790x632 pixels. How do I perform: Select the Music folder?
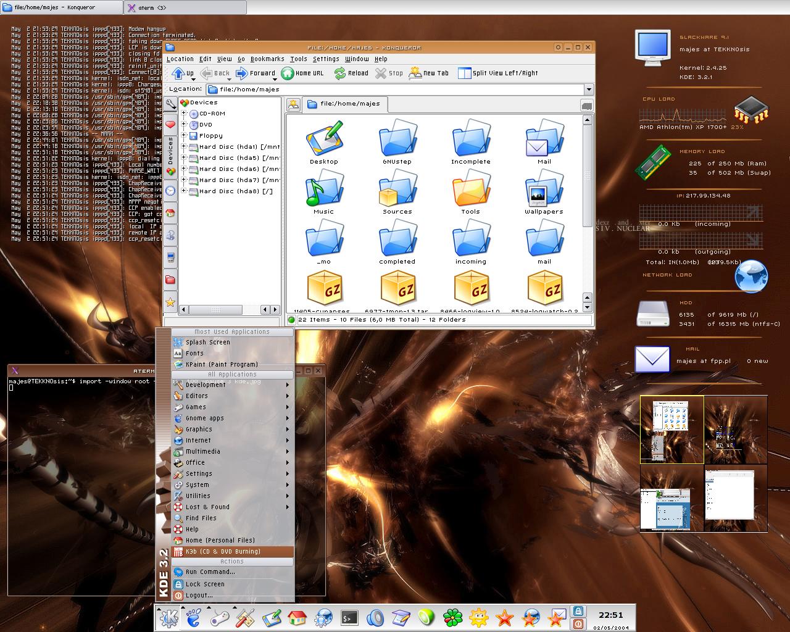[323, 194]
